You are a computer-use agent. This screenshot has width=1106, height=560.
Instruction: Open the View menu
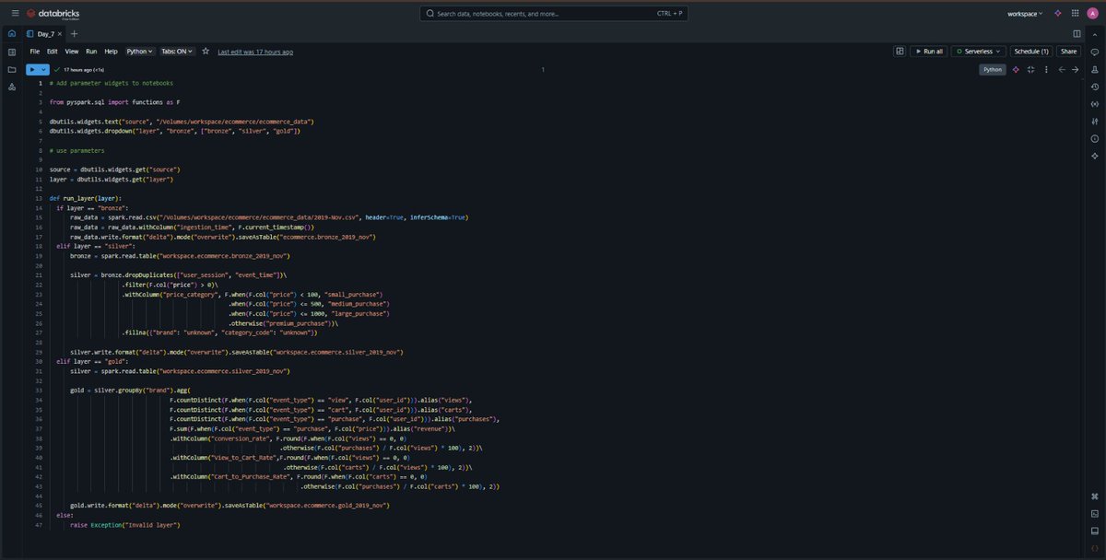(x=72, y=52)
